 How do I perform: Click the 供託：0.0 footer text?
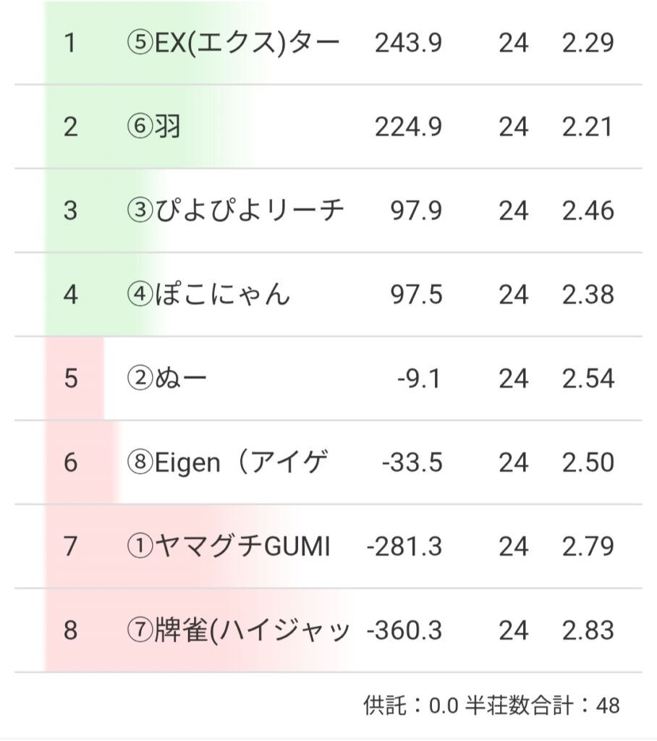pos(410,706)
